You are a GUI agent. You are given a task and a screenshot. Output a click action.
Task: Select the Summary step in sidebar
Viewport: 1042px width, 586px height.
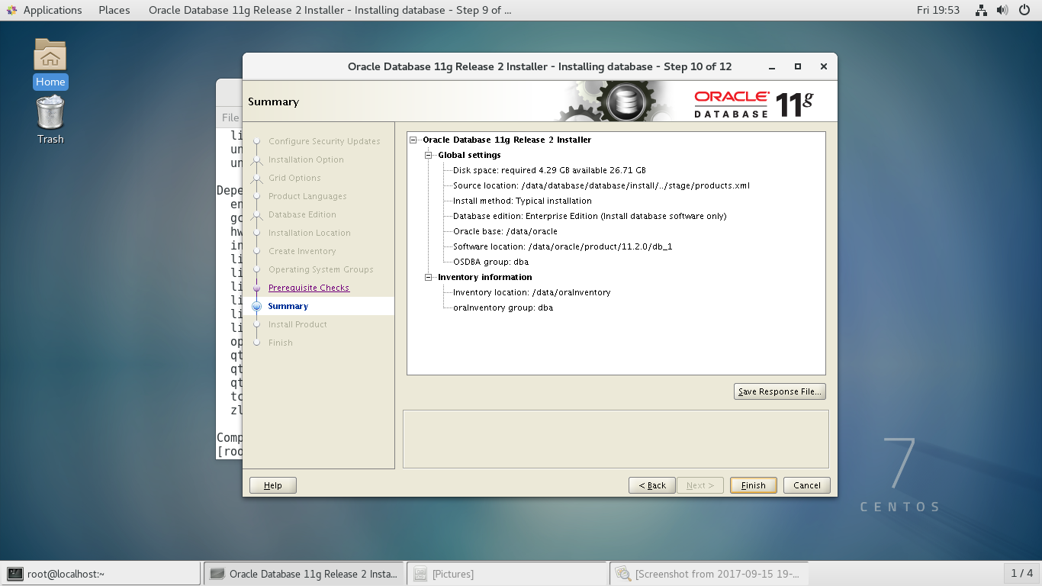288,306
